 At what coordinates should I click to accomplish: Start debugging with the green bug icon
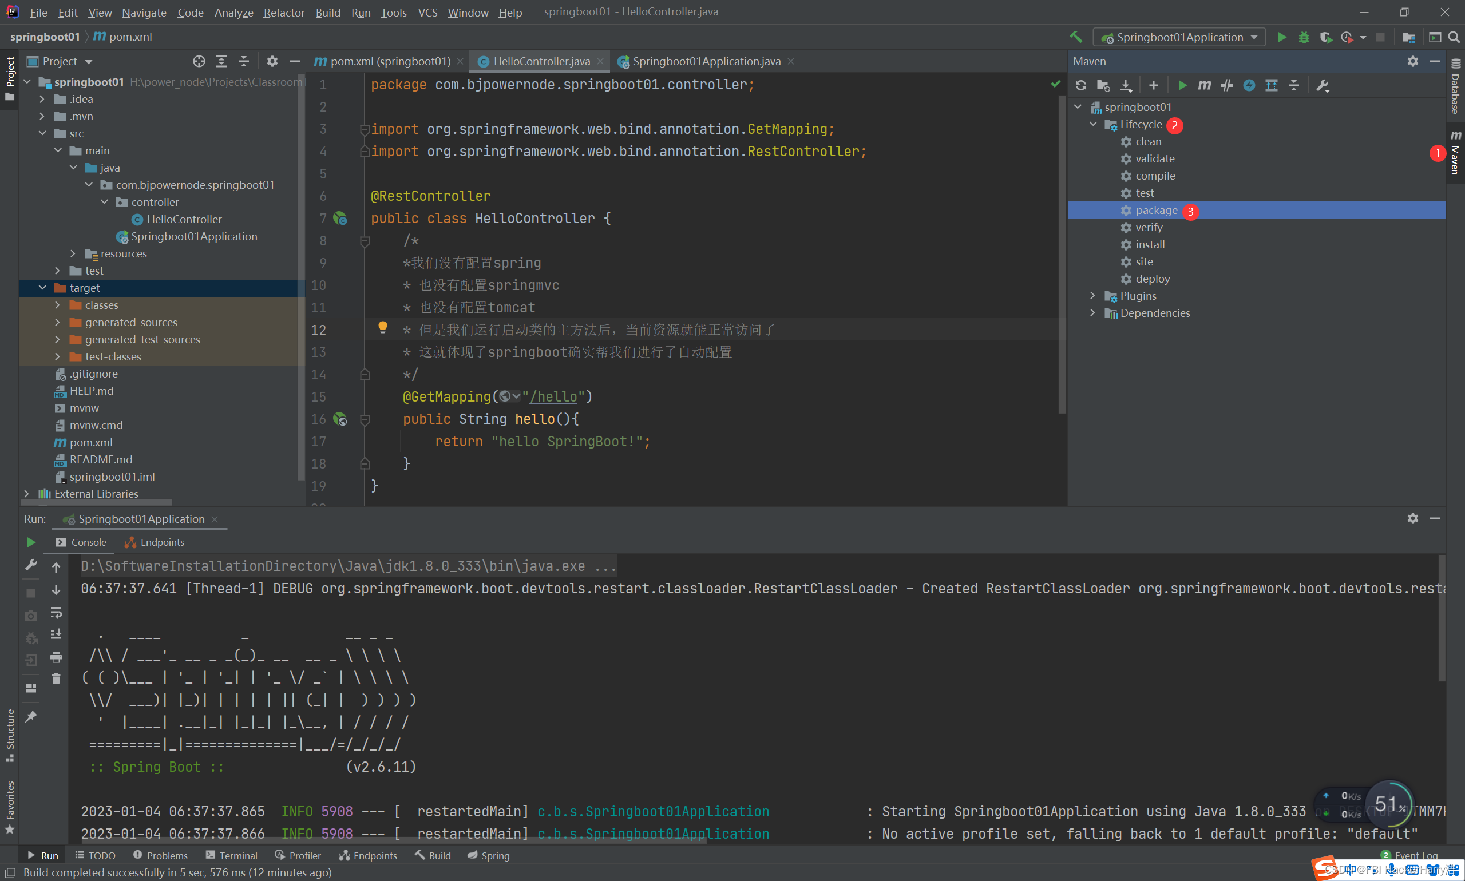pyautogui.click(x=1304, y=37)
